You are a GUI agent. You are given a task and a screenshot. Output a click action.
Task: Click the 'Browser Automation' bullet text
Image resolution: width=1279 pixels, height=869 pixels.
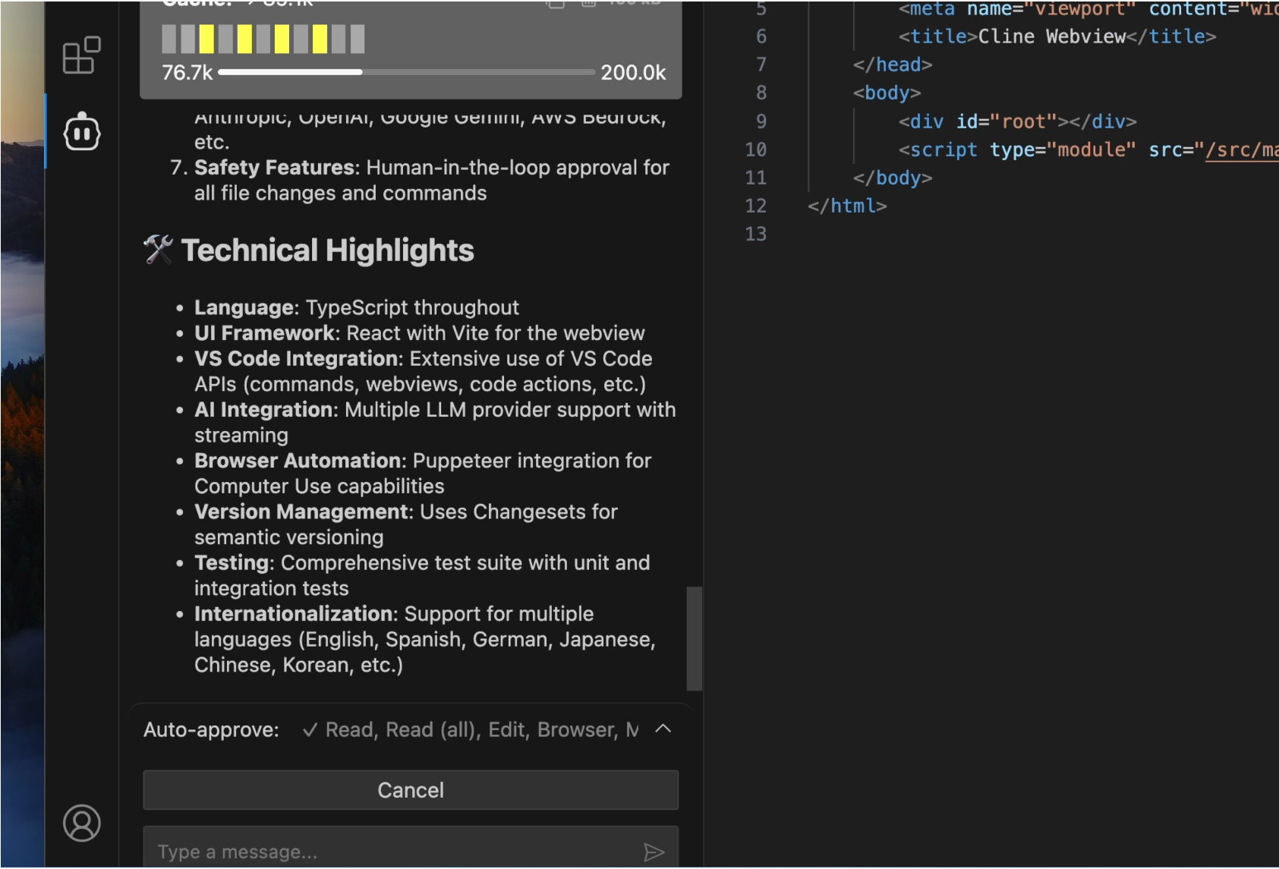pos(423,473)
